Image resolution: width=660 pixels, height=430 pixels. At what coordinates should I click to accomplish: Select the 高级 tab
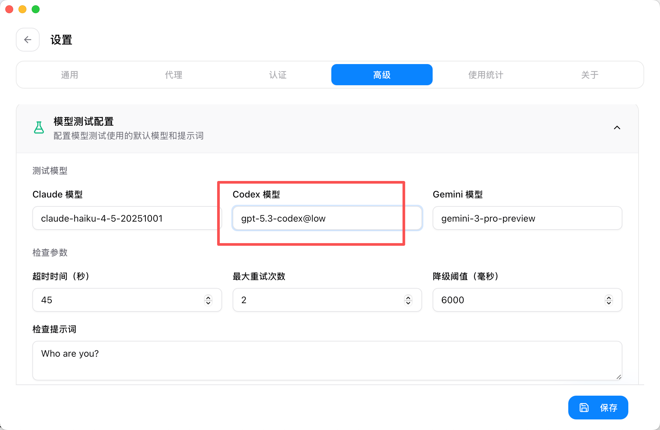(382, 75)
